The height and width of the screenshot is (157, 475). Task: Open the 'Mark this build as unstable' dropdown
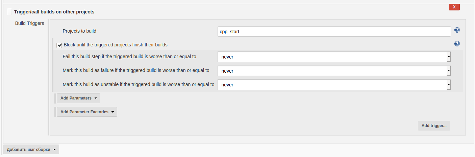tap(334, 85)
